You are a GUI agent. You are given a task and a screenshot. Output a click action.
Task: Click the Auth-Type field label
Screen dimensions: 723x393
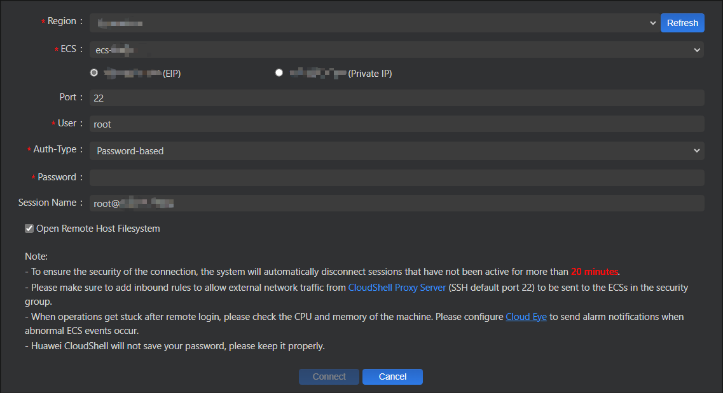click(x=57, y=149)
